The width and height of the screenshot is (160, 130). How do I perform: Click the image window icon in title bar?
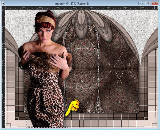3,3
